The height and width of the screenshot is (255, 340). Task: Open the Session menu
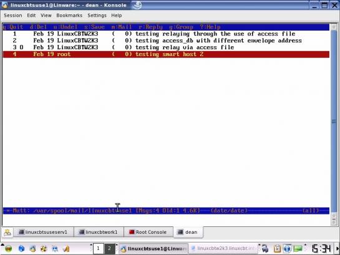pyautogui.click(x=13, y=16)
